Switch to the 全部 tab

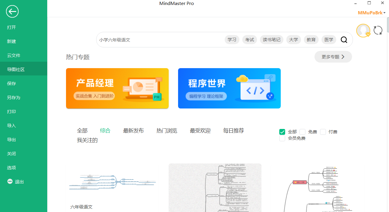(x=82, y=131)
